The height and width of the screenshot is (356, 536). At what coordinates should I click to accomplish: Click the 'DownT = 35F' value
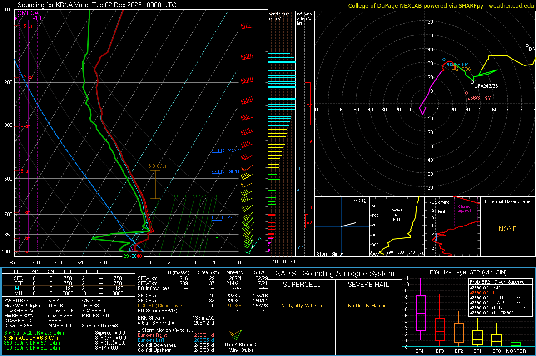coord(18,326)
